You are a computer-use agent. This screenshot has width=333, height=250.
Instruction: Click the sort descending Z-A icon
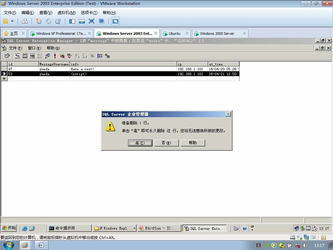85,56
